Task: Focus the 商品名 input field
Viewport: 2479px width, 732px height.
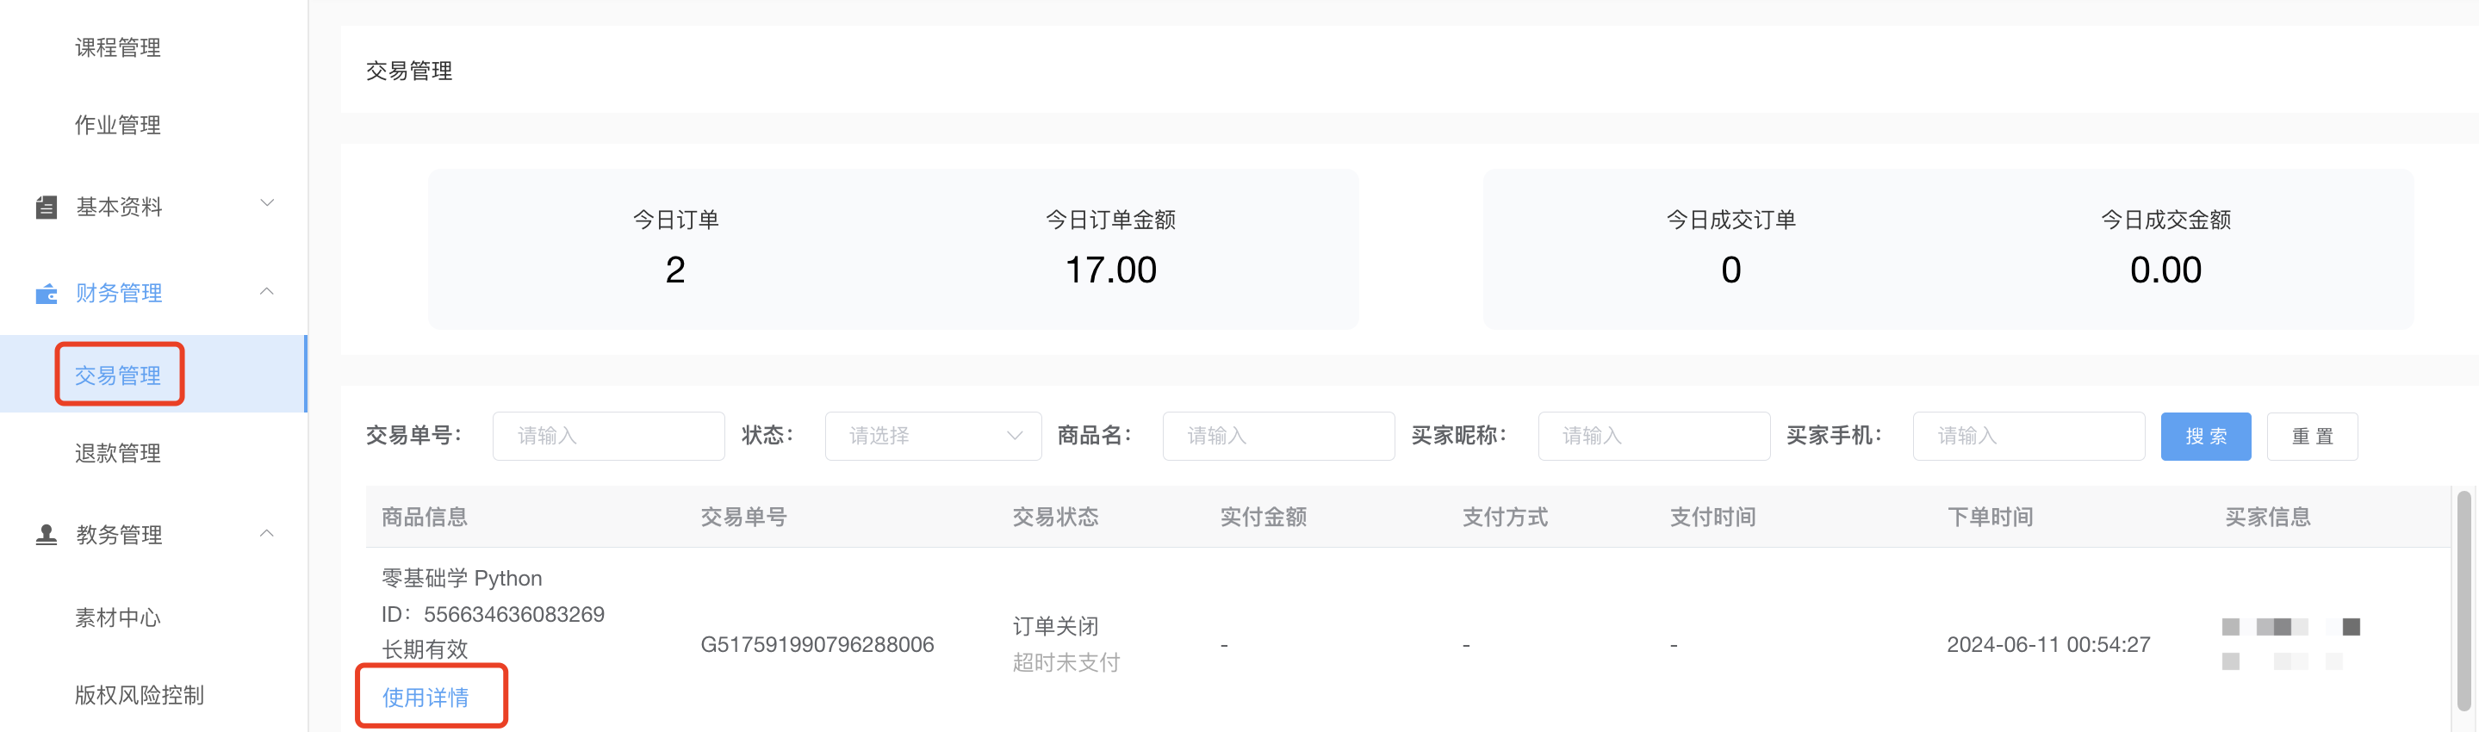Action: [1278, 436]
